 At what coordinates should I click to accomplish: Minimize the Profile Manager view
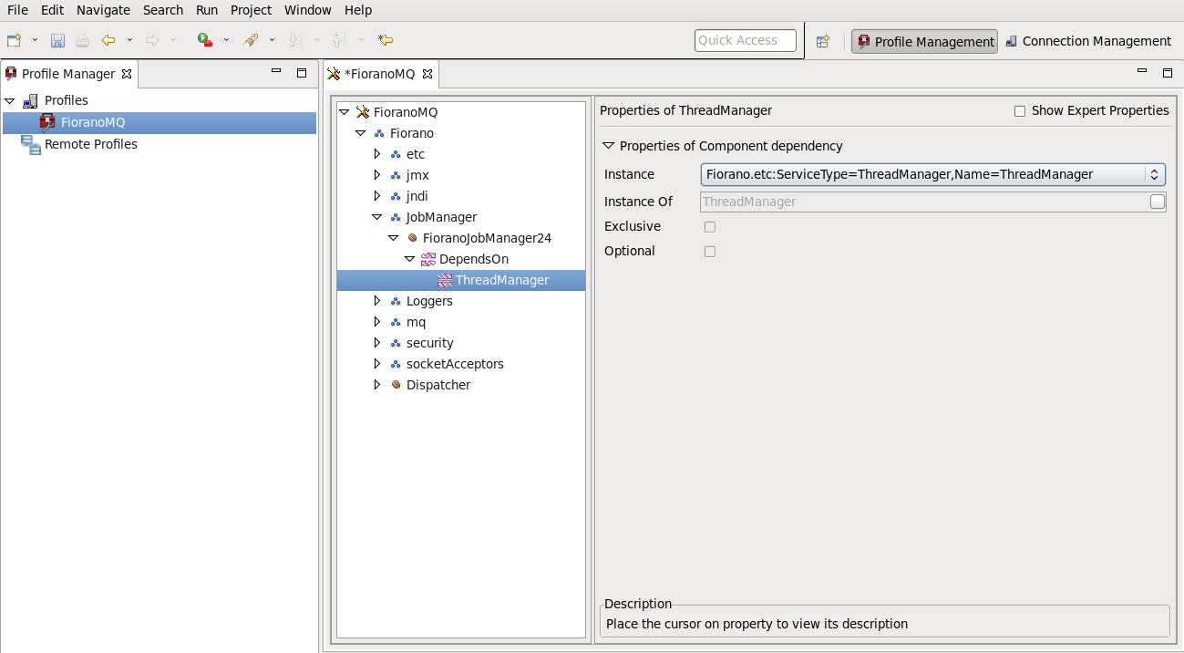point(276,71)
